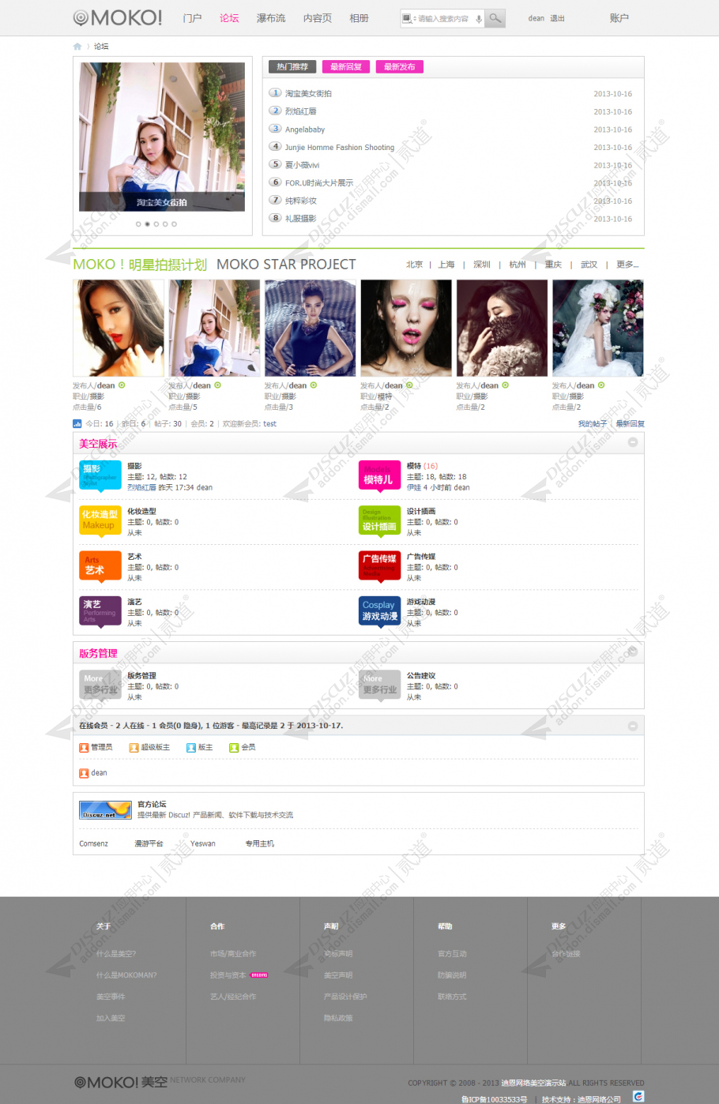The image size is (719, 1104).
Task: Click the 会员 legend icon
Action: point(234,747)
